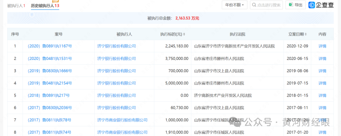View 详情 for case 鲁0830执2036号
This screenshot has height=136, width=341.
pyautogui.click(x=322, y=108)
